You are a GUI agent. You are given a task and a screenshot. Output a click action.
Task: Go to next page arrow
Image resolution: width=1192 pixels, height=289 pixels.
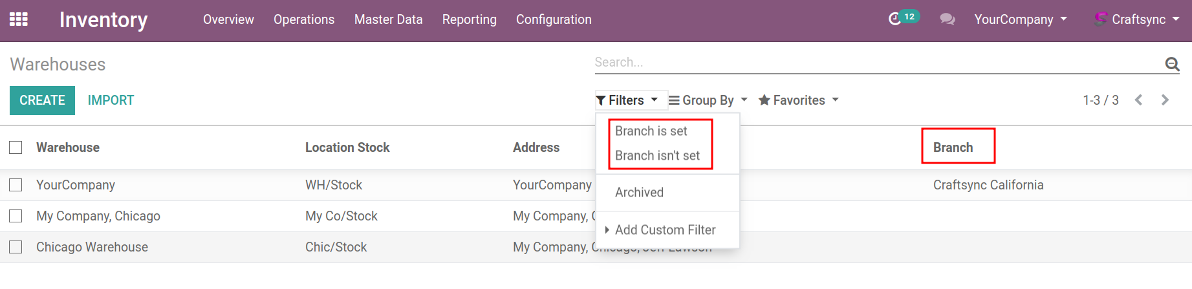point(1165,100)
